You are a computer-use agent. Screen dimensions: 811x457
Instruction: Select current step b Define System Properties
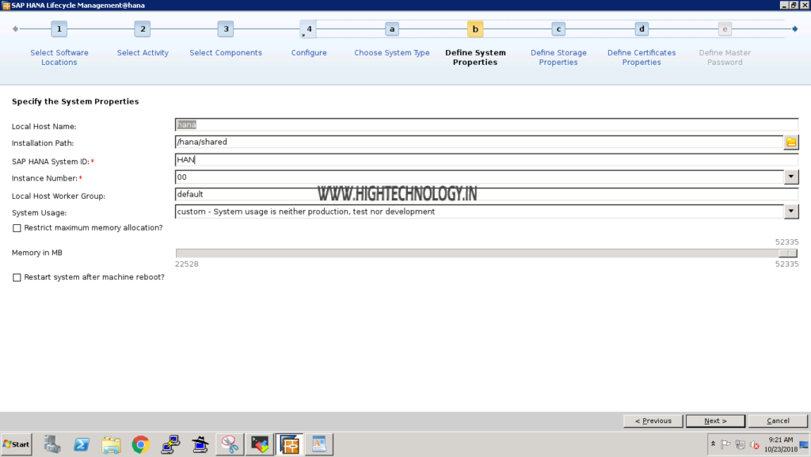pyautogui.click(x=475, y=29)
